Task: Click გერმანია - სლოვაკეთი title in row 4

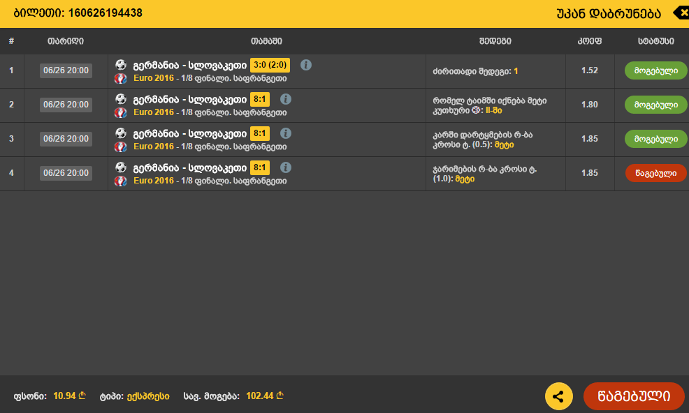Action: tap(190, 168)
